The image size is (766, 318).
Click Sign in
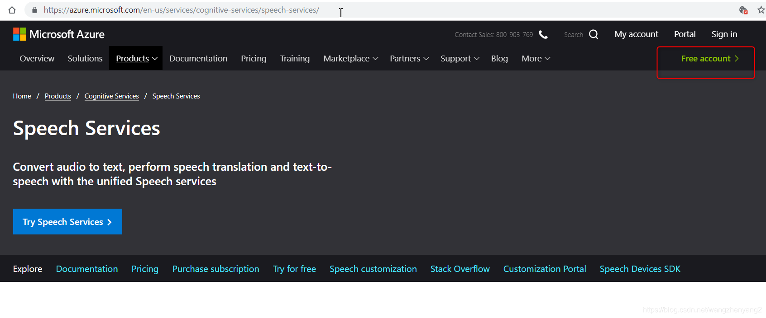724,34
